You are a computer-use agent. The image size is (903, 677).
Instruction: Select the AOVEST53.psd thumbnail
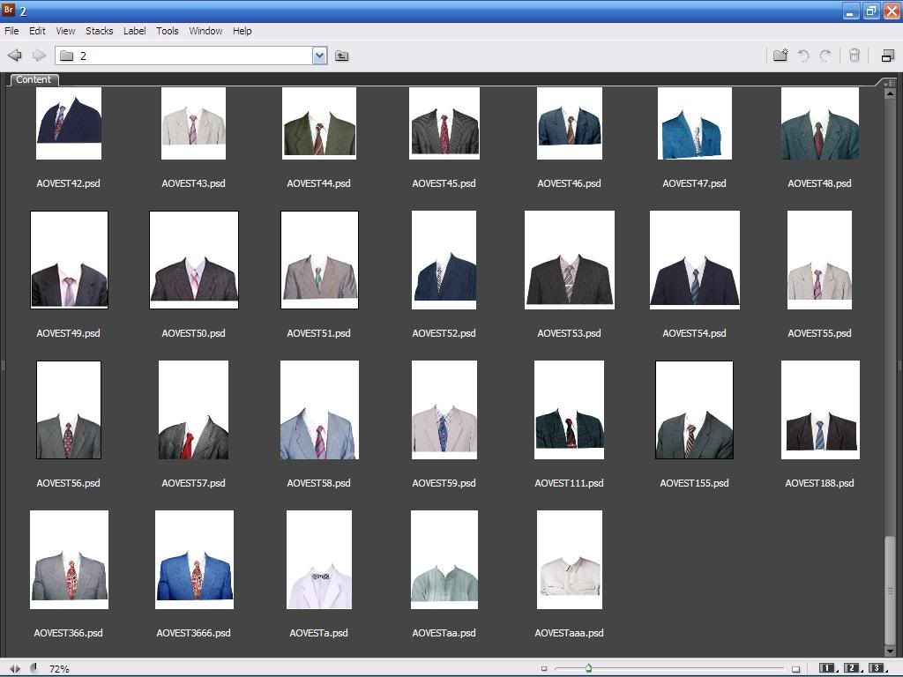(x=570, y=260)
